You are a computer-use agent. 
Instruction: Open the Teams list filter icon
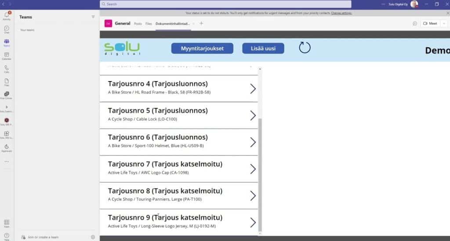point(93,17)
